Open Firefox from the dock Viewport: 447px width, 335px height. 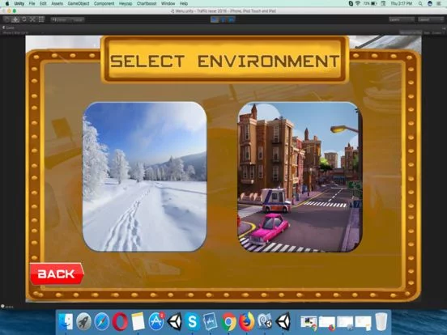pyautogui.click(x=247, y=321)
